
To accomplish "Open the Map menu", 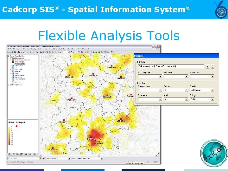I will coord(46,49).
